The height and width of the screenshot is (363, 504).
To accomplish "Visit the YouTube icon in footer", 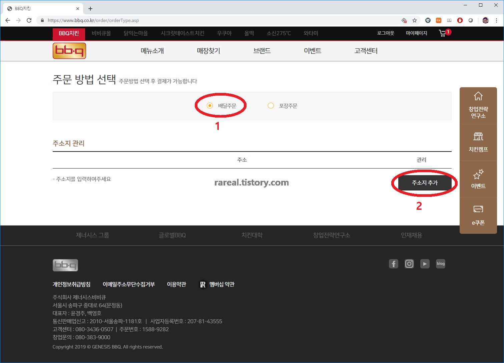I will click(x=425, y=264).
